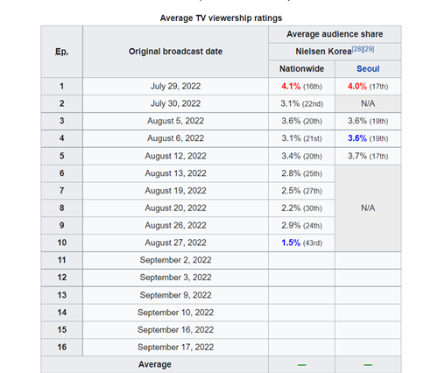Click the Average row label
Viewport: 431px width, 373px height.
point(155,364)
